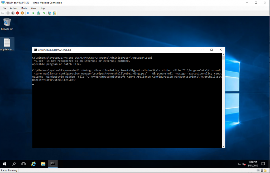The height and width of the screenshot is (173, 270).
Task: Open the View menu
Action: pyautogui.click(x=33, y=8)
